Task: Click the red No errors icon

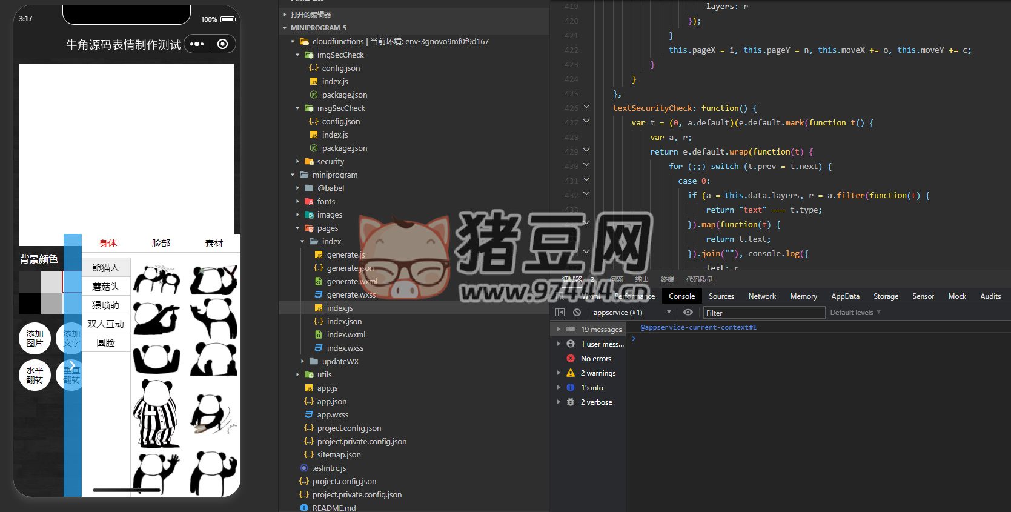Action: (571, 359)
